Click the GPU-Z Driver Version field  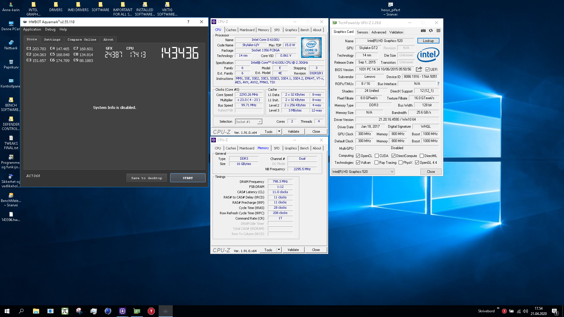click(x=397, y=119)
